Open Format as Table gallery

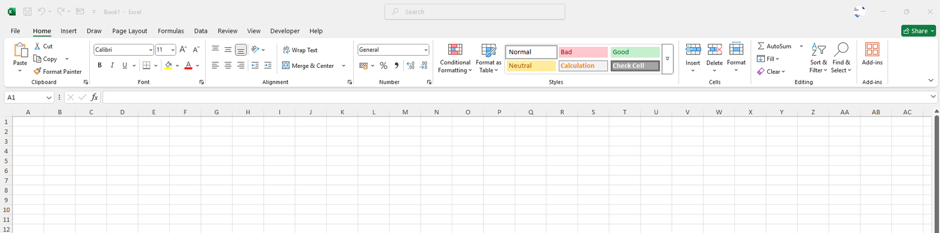pos(488,58)
